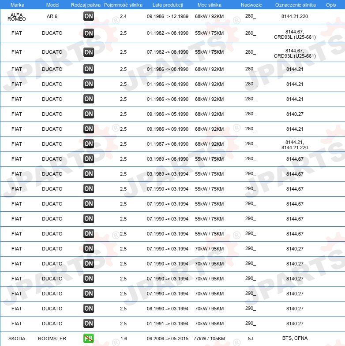Select the 2.4 engine capacity cell

[x=123, y=16]
